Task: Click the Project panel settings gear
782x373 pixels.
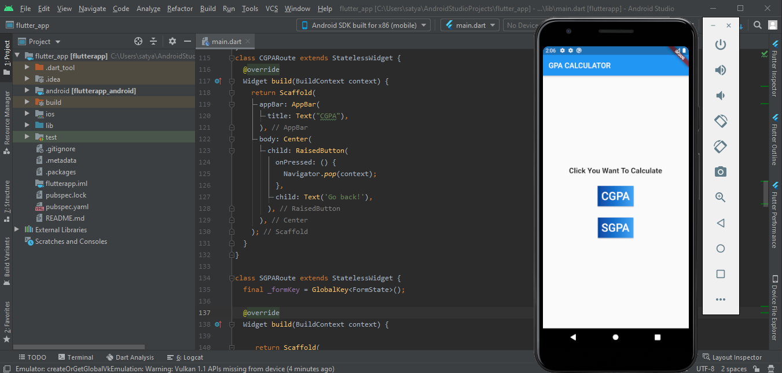Action: click(x=172, y=41)
